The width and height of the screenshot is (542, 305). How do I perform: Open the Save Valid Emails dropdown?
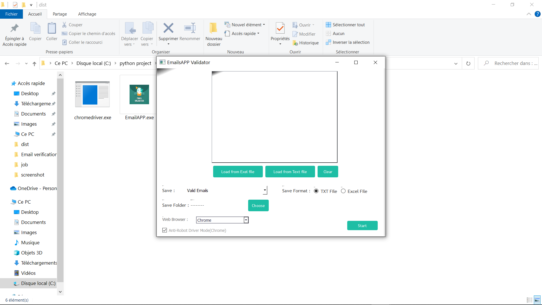click(x=265, y=190)
